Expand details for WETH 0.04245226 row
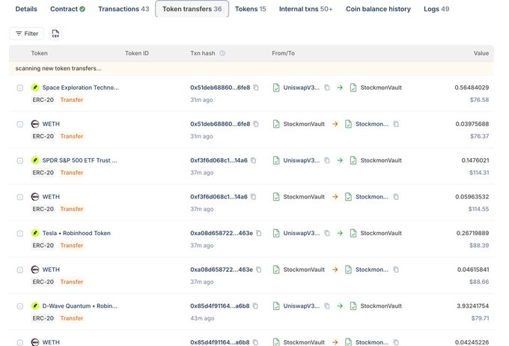 point(20,342)
